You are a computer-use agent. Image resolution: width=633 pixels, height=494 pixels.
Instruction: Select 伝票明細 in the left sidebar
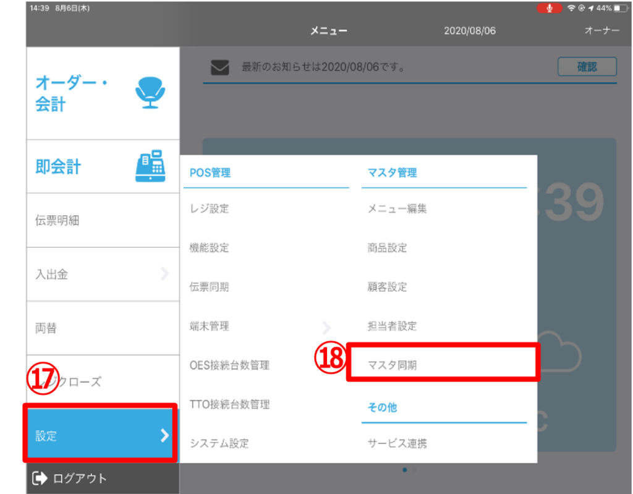(57, 220)
